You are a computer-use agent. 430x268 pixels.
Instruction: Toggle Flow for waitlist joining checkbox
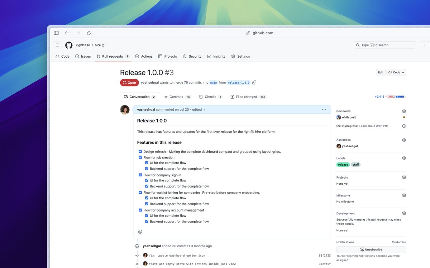coord(140,193)
